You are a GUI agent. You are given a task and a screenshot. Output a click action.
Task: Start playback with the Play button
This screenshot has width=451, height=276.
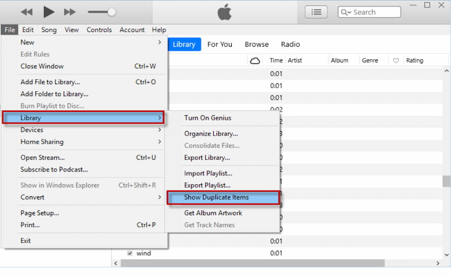pyautogui.click(x=48, y=12)
